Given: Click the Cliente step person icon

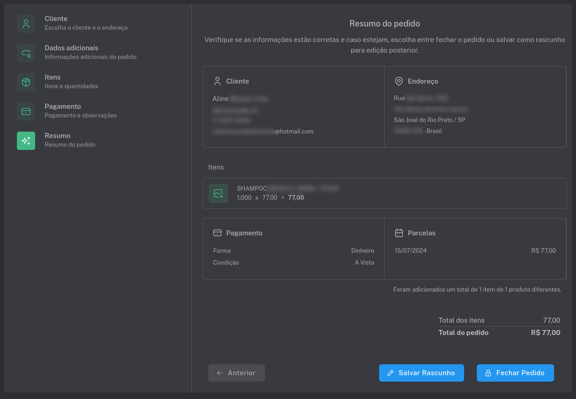Looking at the screenshot, I should (26, 24).
